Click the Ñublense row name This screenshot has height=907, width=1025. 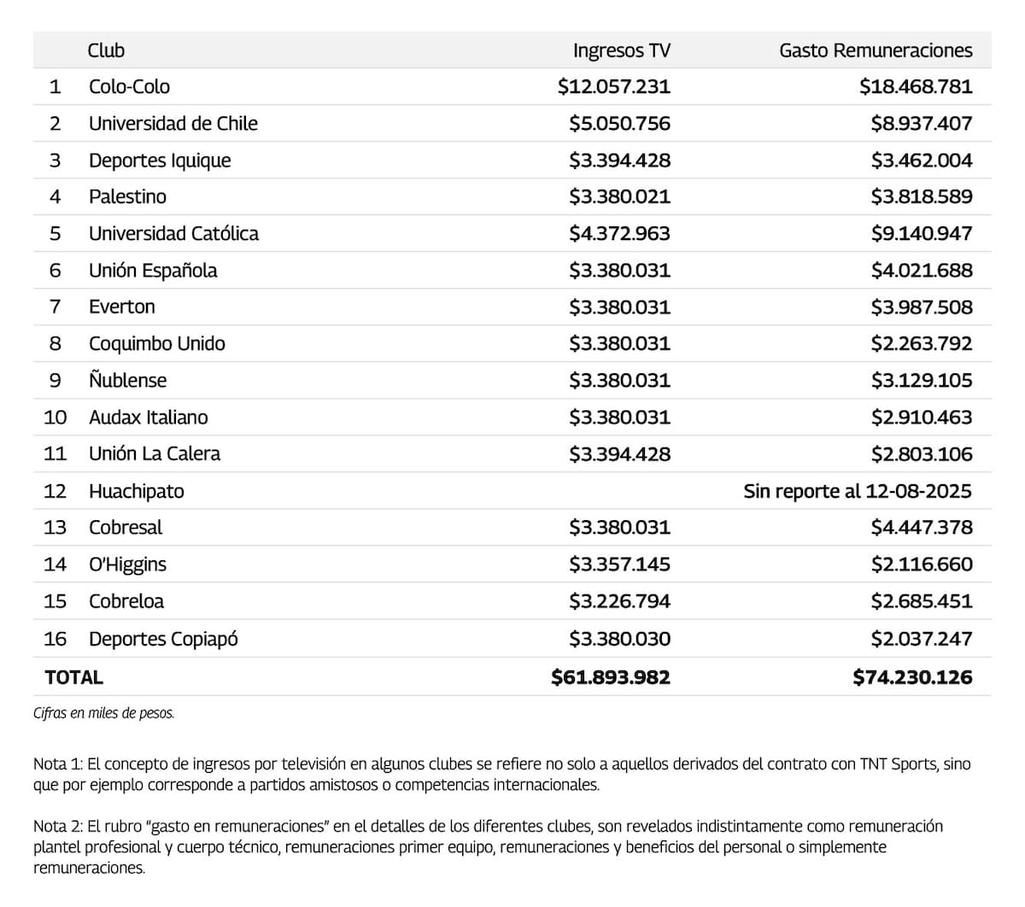[128, 380]
